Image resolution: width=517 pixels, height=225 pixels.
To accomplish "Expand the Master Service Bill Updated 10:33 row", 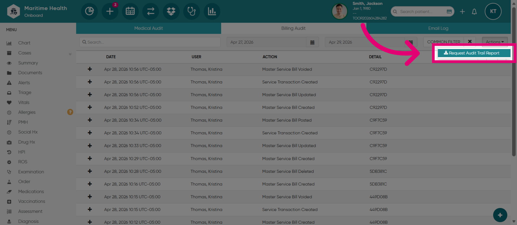I will pos(90,146).
